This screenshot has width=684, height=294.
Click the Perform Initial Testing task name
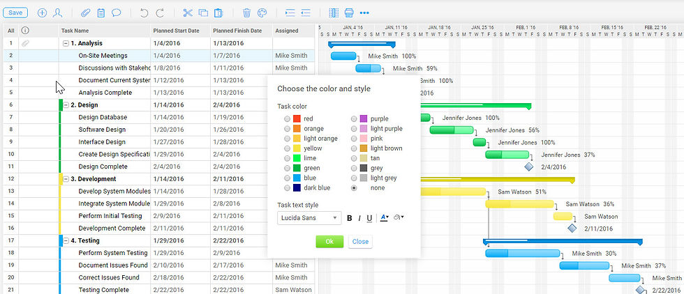(x=110, y=216)
